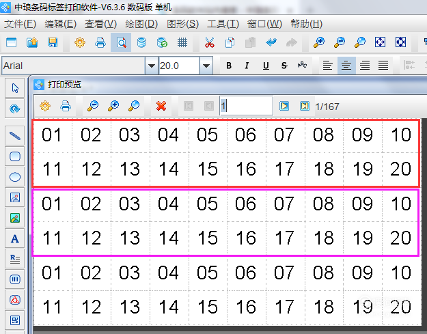Click the page number input field
Image resolution: width=427 pixels, height=334 pixels.
coord(246,106)
